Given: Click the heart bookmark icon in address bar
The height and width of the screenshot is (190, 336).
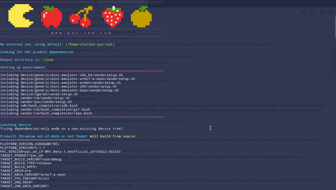Looking at the screenshot, I should [304, 13].
